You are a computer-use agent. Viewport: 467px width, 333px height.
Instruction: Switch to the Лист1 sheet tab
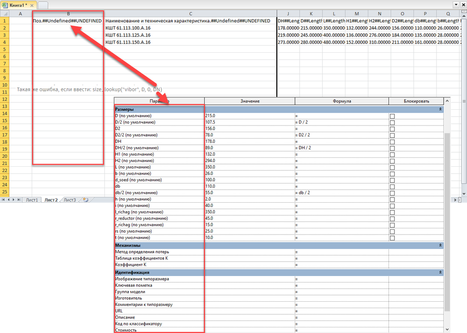coord(32,200)
